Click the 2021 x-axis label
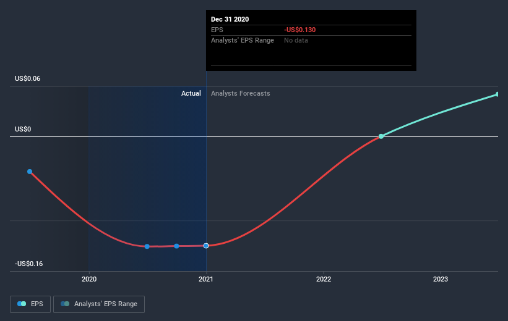 click(x=206, y=279)
